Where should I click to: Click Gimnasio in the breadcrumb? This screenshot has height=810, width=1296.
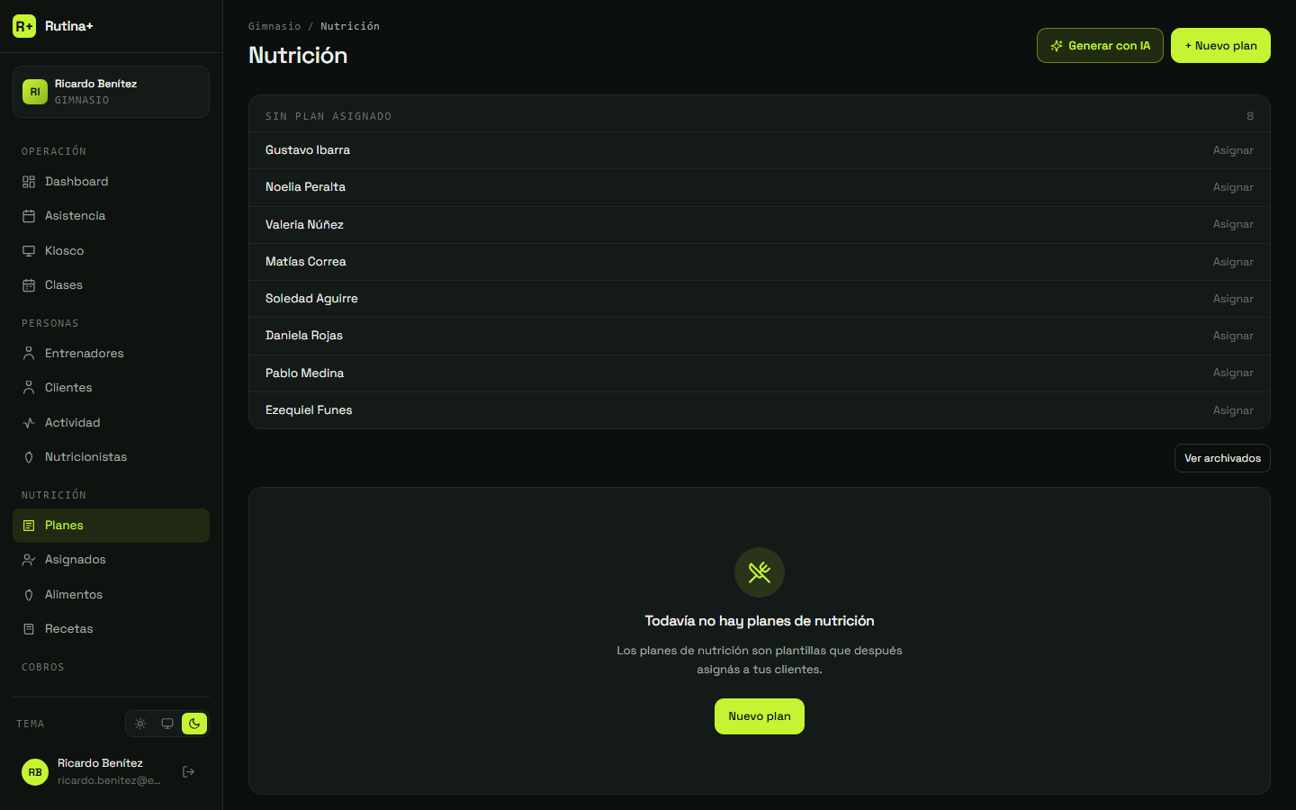point(274,26)
